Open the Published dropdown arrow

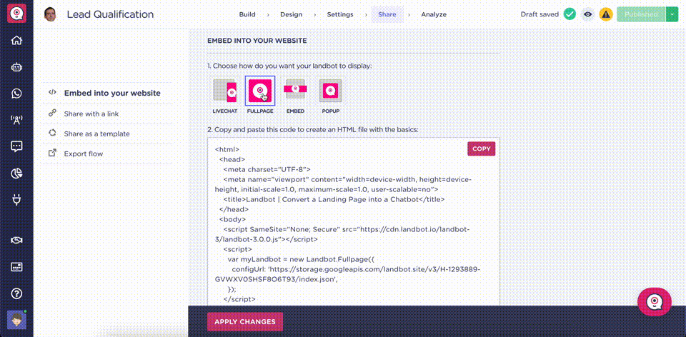[672, 14]
